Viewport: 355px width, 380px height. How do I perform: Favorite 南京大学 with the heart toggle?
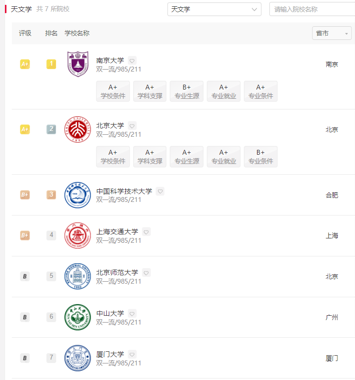(132, 61)
